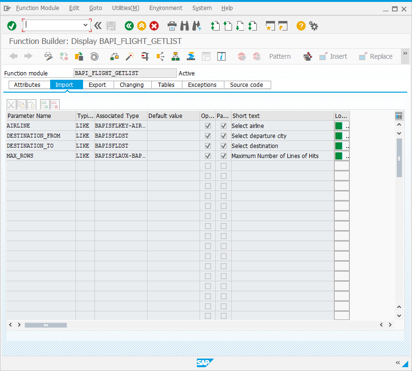Toggle Pass Value checkbox for DESTINATION_FROM
The image size is (412, 371).
223,136
